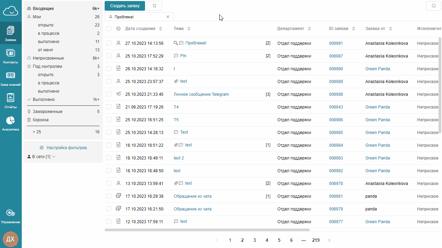The height and width of the screenshot is (248, 442).
Task: Click the Создать заявку button
Action: [125, 6]
